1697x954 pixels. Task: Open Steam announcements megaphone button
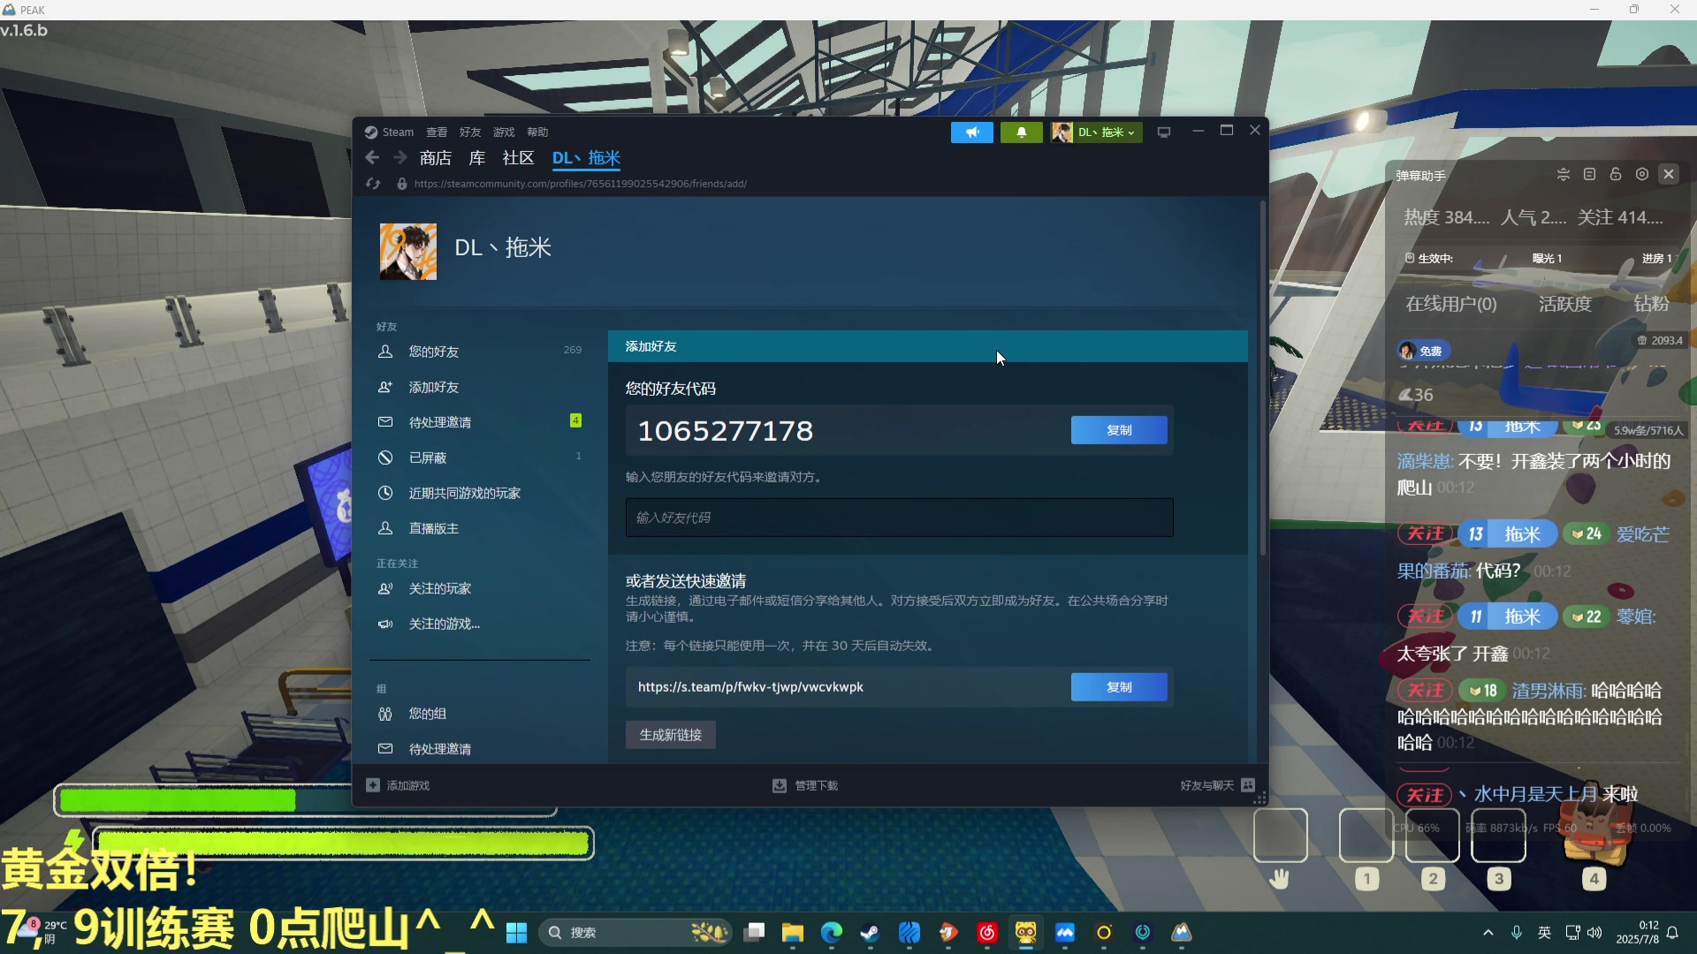pos(972,132)
